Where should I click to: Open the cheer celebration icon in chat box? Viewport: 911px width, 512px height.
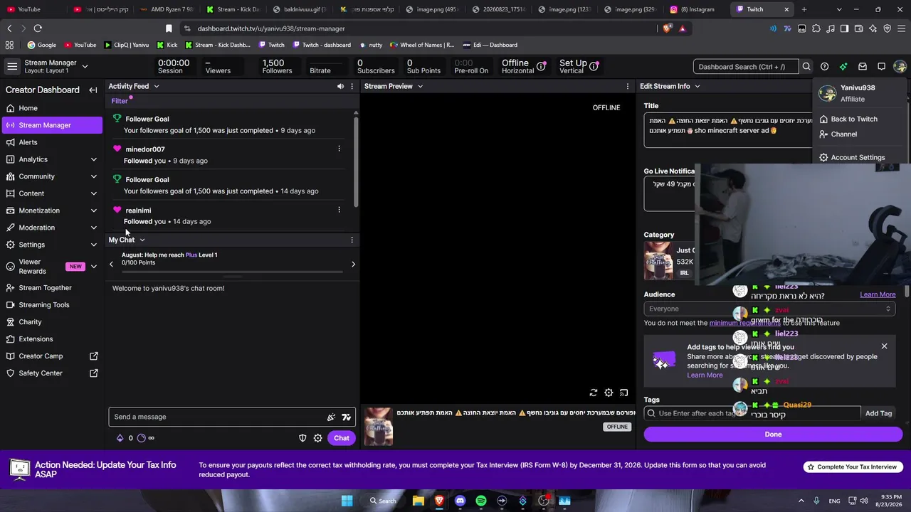tap(331, 417)
